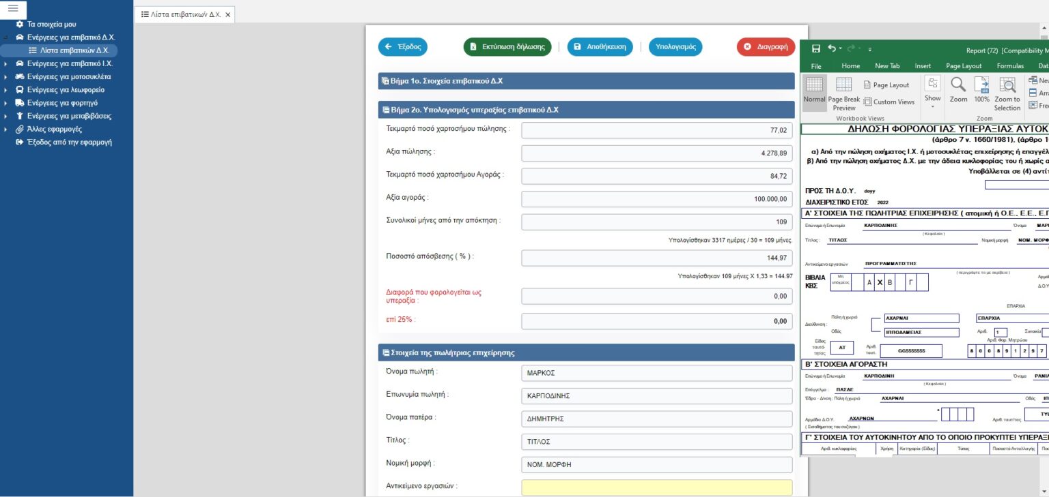Switch to Page Break Preview view
Image resolution: width=1049 pixels, height=497 pixels.
click(844, 93)
